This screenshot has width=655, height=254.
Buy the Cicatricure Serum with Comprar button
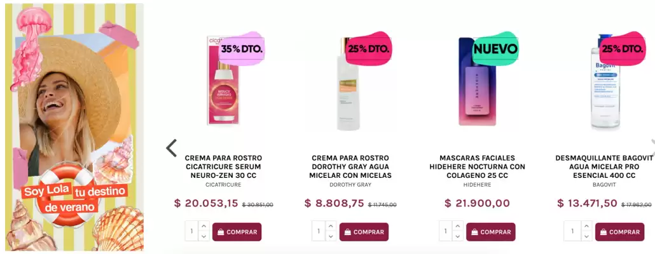point(237,232)
